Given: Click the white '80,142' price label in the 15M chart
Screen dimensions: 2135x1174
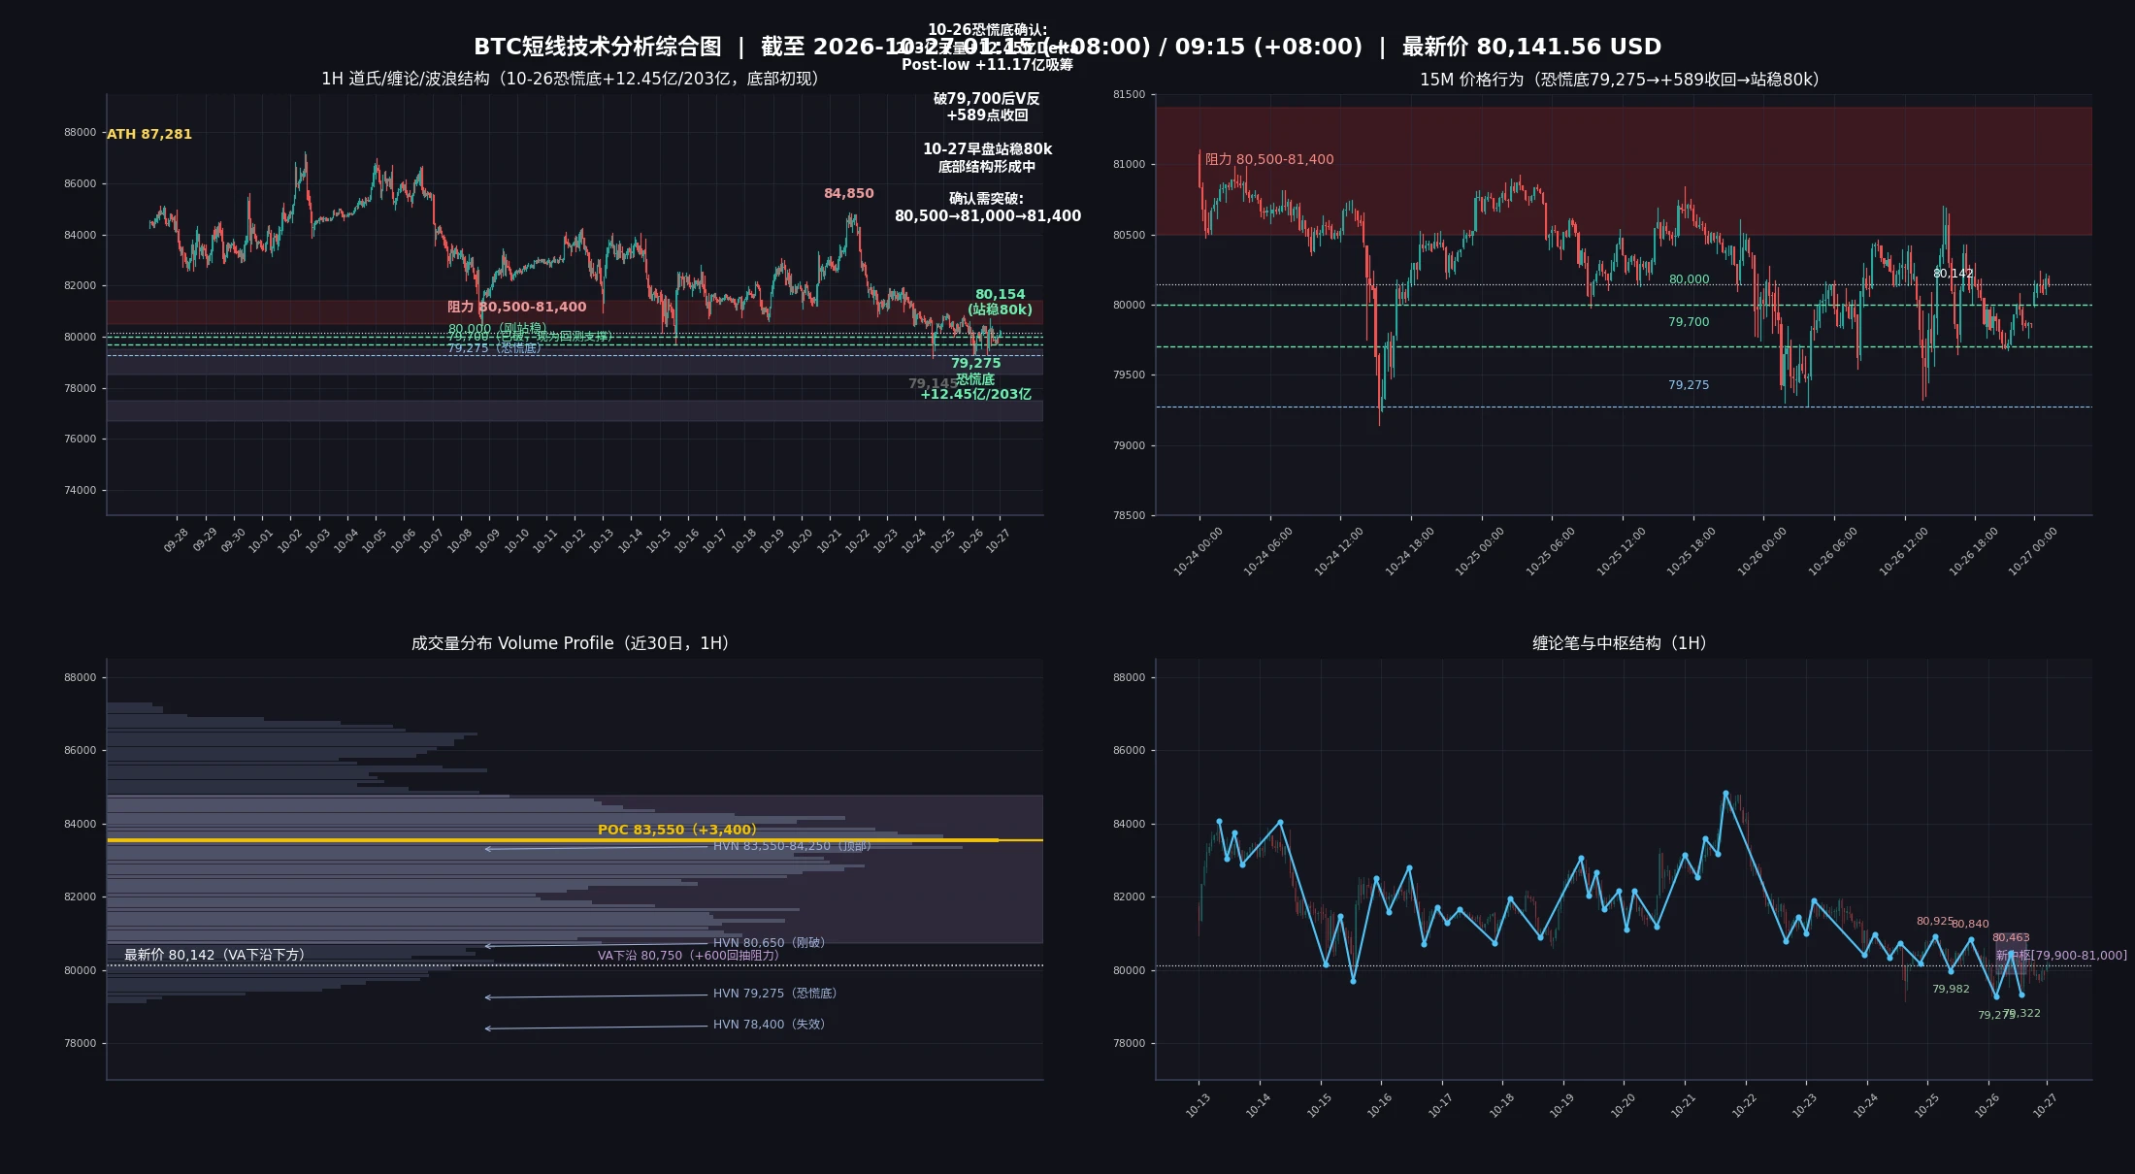Looking at the screenshot, I should click(x=1953, y=274).
